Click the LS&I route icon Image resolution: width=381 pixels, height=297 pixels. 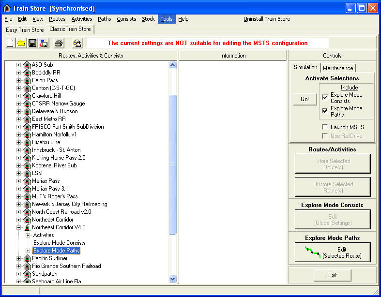click(x=27, y=173)
